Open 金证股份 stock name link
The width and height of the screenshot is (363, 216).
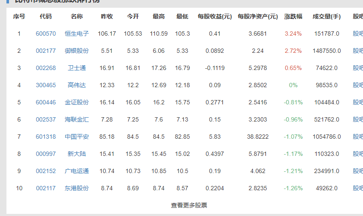tap(77, 102)
